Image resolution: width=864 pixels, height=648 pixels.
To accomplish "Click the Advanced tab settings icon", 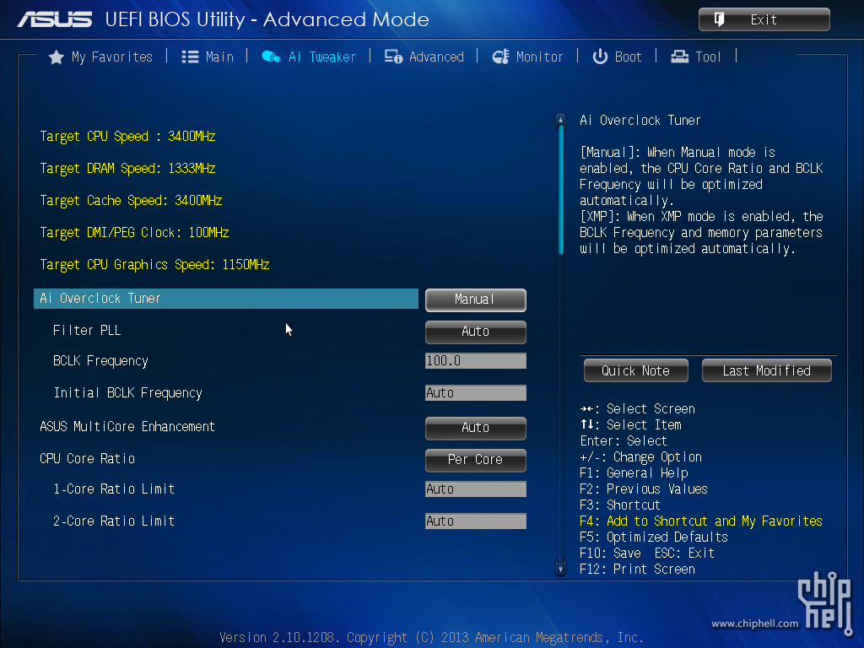I will [x=393, y=57].
